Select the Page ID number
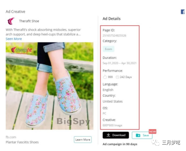This screenshot has width=186, height=151. [x=115, y=36]
